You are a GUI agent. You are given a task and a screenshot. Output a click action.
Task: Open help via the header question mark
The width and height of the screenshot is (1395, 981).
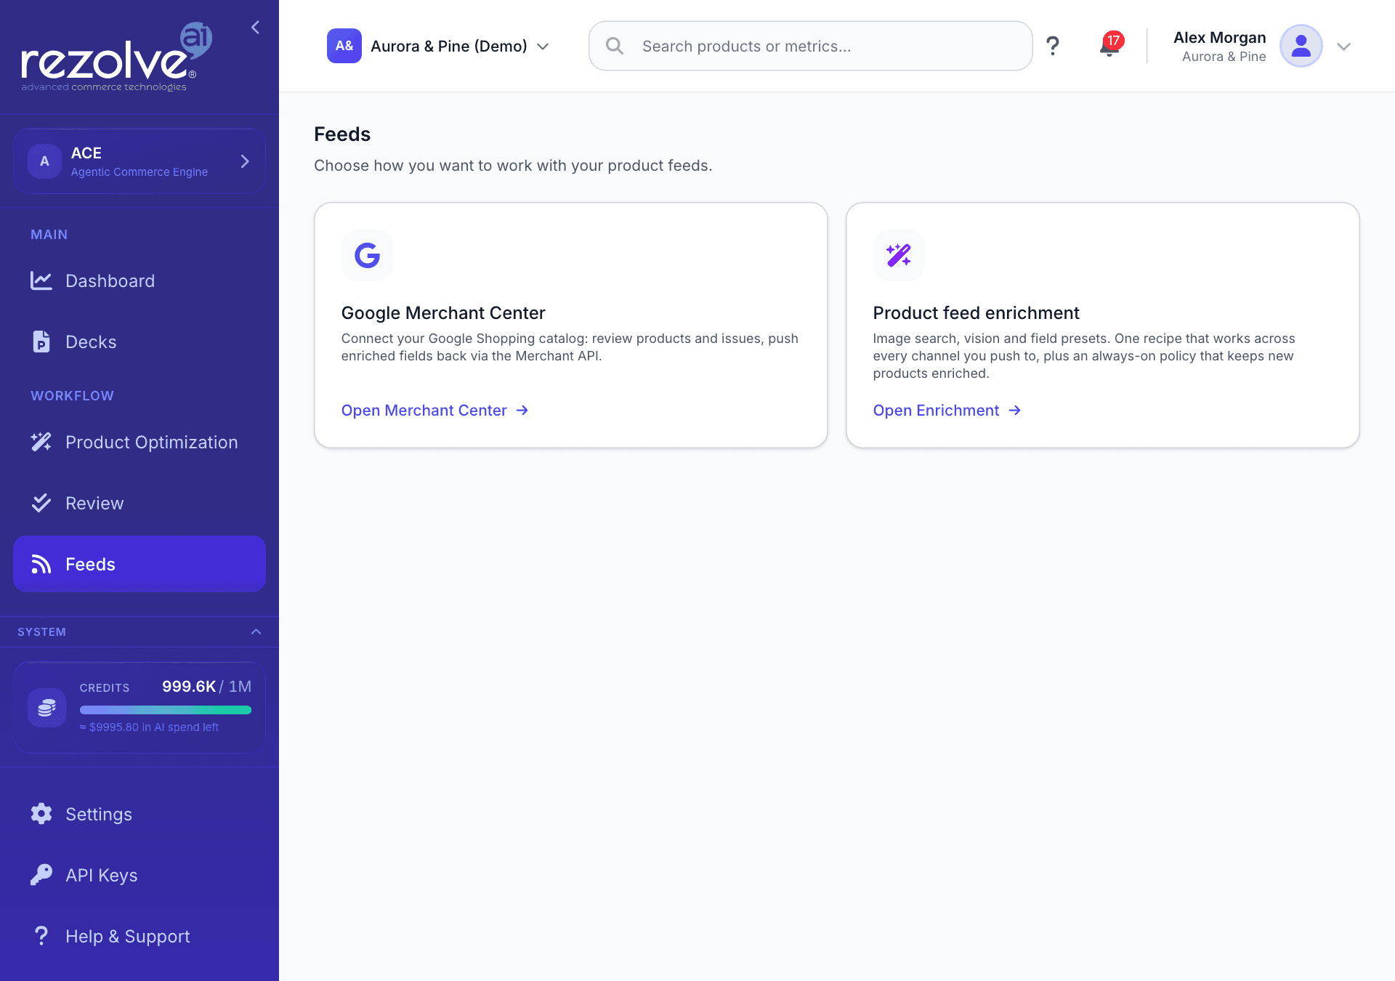[1053, 46]
